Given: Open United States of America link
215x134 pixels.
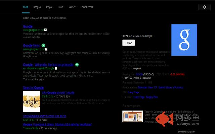Looking at the screenshot, I should point(171,87).
